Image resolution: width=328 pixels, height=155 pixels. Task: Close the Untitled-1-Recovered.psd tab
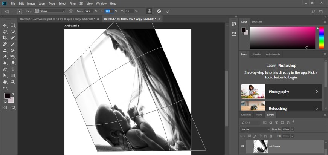[98, 19]
